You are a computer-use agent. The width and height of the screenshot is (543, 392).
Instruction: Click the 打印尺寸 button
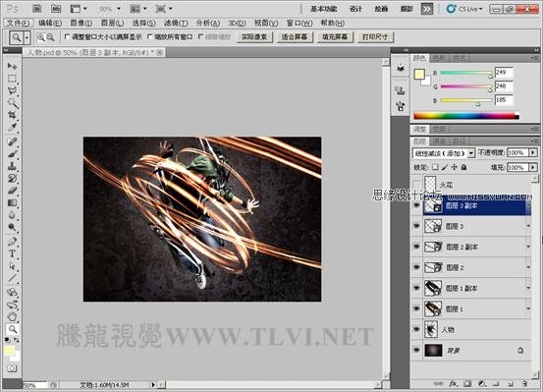[375, 36]
